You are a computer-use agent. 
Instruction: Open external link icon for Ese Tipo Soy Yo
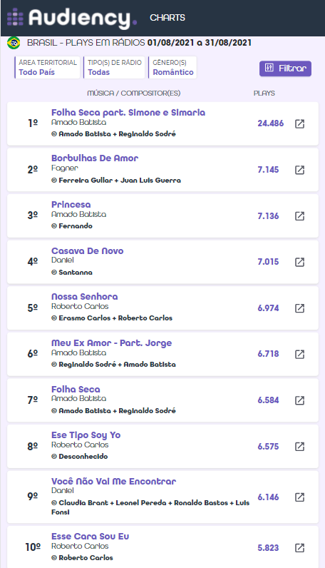pyautogui.click(x=299, y=446)
